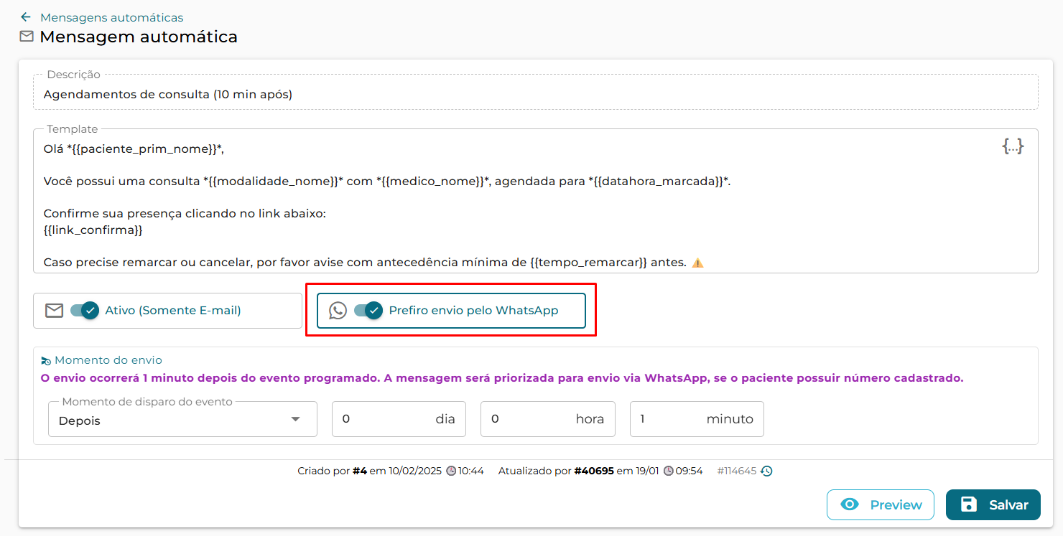Click the dia number field
Viewport: 1063px width, 536px height.
pos(399,419)
